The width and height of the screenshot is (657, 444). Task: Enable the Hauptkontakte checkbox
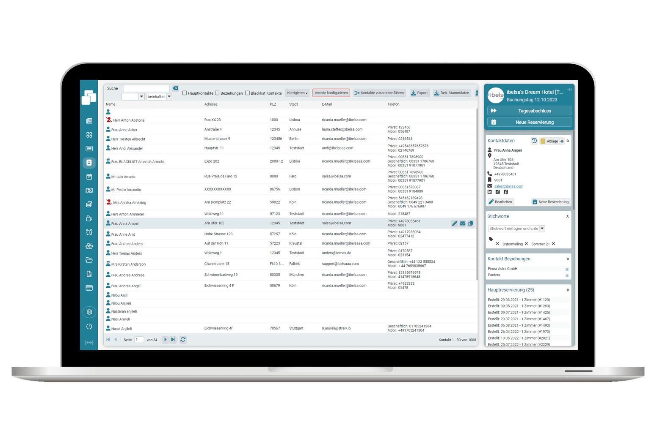[x=185, y=93]
